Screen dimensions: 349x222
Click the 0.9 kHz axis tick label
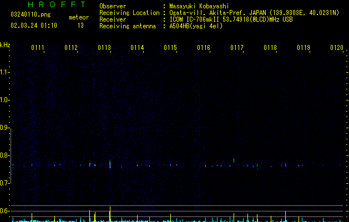tap(4, 128)
